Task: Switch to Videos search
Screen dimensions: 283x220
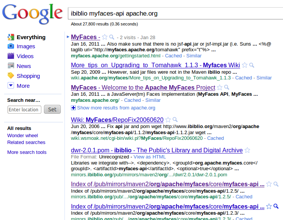Action: click(x=25, y=56)
